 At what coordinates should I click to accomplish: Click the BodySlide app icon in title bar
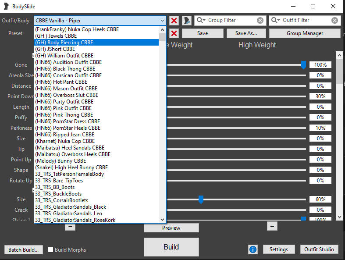click(x=7, y=7)
